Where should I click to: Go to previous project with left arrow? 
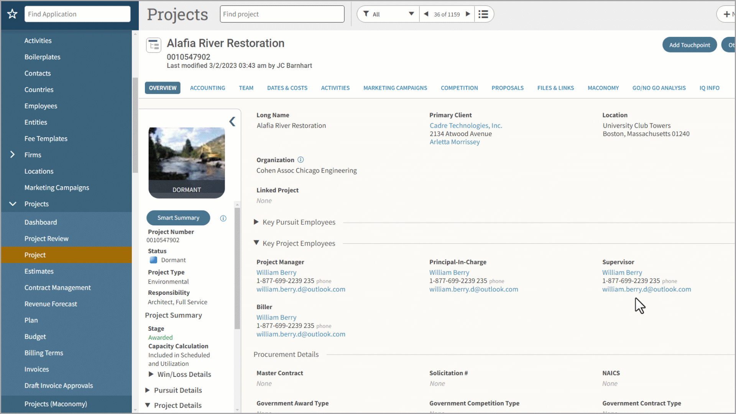point(426,14)
